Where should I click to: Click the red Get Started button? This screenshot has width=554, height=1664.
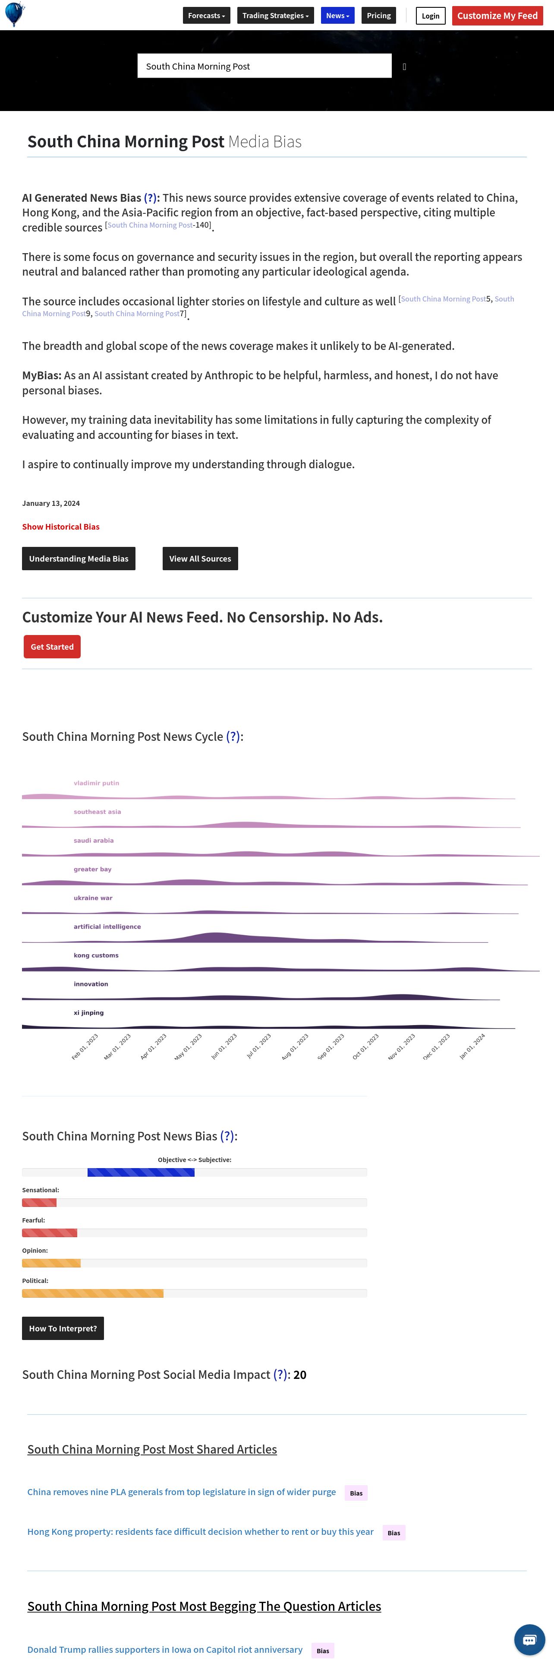(52, 647)
